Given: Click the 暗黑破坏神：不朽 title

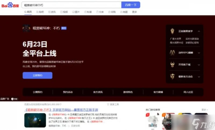Looking at the screenshot, I should tap(46, 28).
